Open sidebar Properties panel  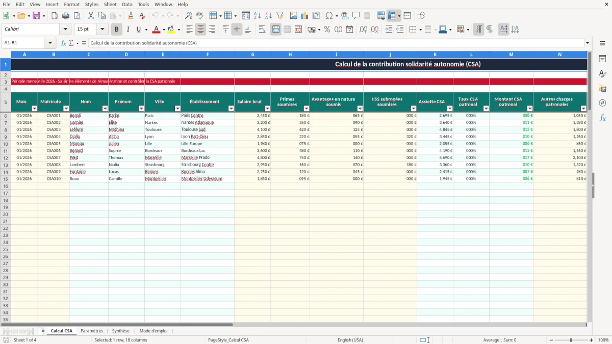tap(602, 59)
